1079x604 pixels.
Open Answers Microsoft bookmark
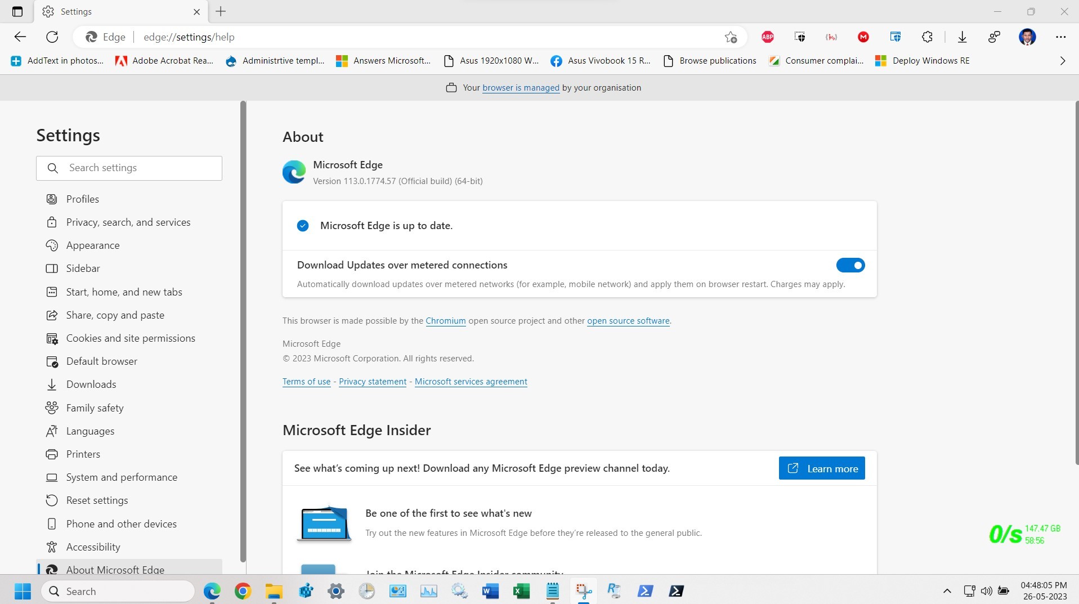(x=383, y=61)
